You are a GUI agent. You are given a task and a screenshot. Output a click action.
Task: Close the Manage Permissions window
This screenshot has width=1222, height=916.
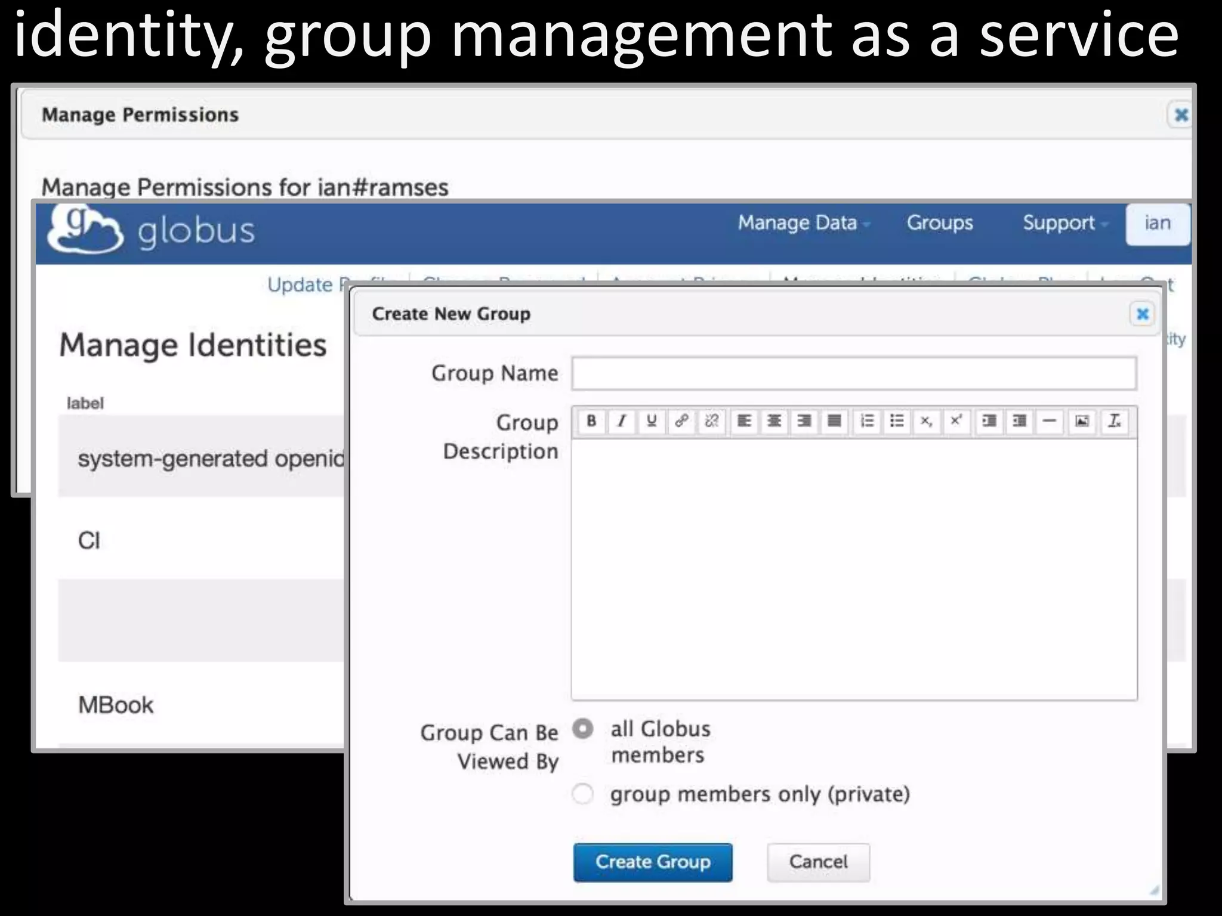point(1181,114)
